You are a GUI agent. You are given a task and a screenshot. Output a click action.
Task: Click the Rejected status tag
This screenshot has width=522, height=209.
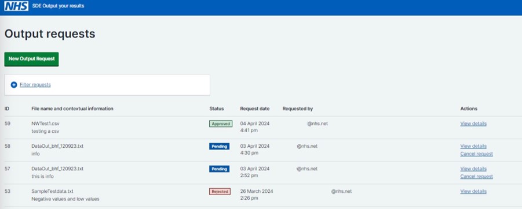pos(220,192)
